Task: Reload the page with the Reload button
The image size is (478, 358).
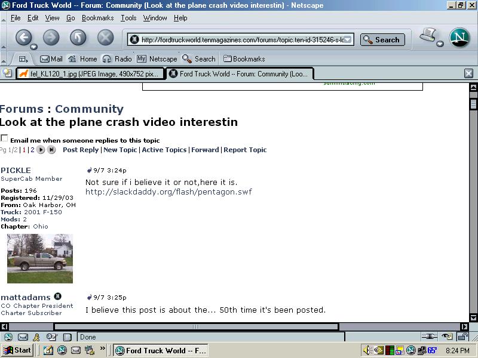Action: coord(78,38)
